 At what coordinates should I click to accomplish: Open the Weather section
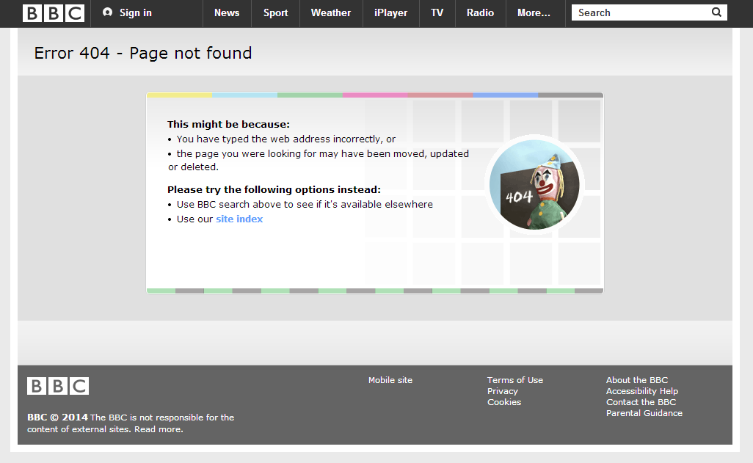coord(331,13)
